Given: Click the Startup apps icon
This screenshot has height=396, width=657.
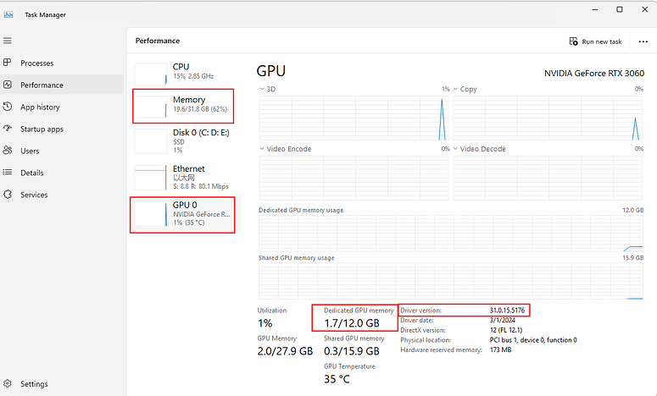Looking at the screenshot, I should [x=8, y=129].
